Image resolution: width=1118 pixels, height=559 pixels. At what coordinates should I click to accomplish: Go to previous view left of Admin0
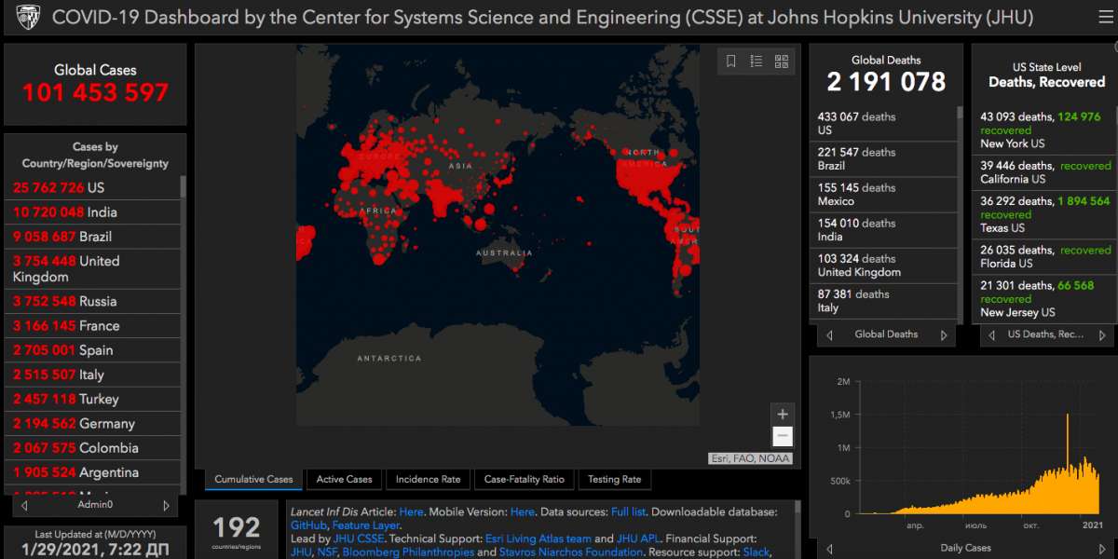click(24, 505)
